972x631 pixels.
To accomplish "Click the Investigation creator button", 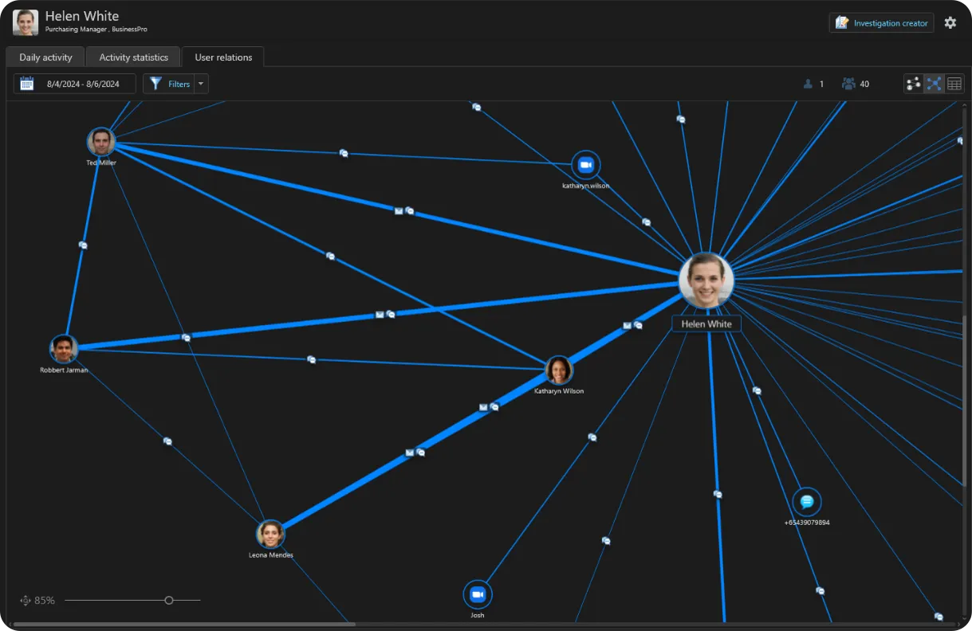I will (881, 23).
